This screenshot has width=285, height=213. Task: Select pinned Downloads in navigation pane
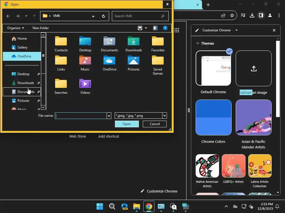tap(22, 83)
